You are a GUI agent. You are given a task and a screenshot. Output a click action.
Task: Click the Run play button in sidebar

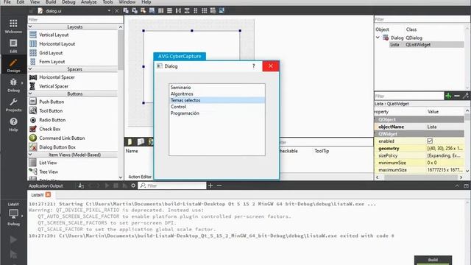[13, 239]
